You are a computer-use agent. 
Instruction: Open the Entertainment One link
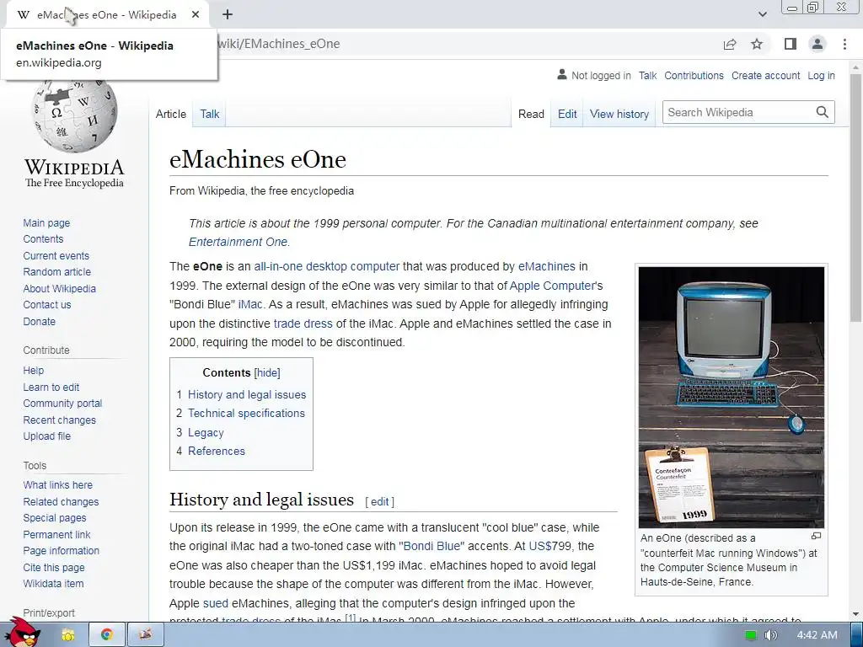coord(238,242)
